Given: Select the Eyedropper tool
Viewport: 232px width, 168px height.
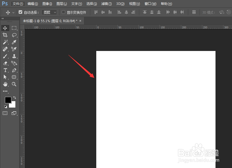Looking at the screenshot, I should tap(14, 42).
